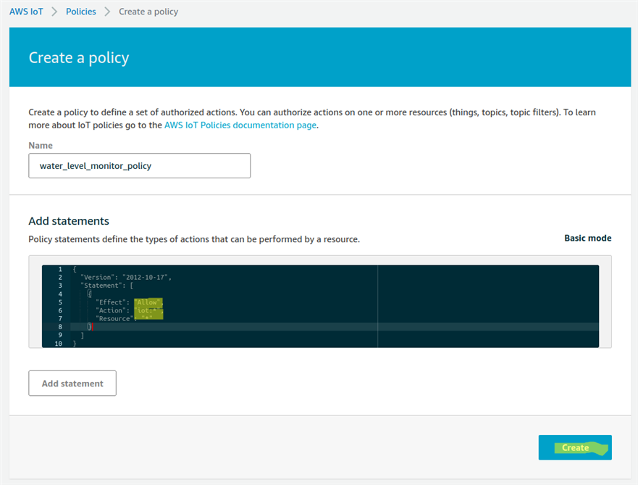The height and width of the screenshot is (485, 638).
Task: Open the Policies breadcrumb link
Action: (81, 12)
